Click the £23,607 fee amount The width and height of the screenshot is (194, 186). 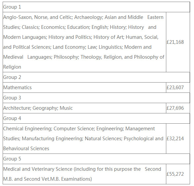pyautogui.click(x=175, y=88)
